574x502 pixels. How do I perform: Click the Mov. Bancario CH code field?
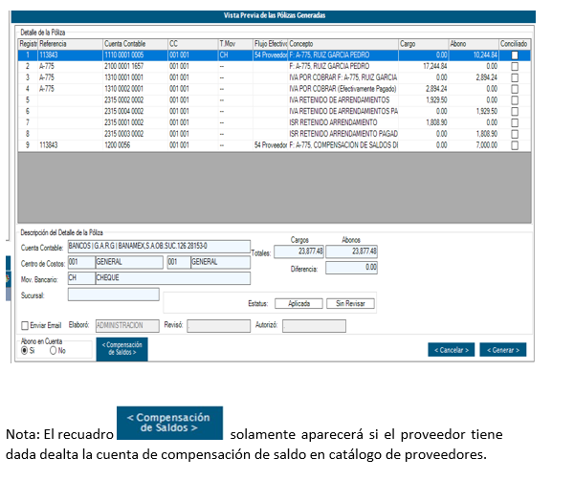(81, 278)
